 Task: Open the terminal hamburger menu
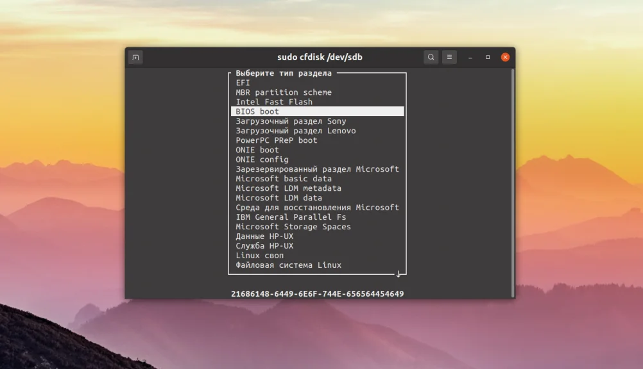(449, 57)
